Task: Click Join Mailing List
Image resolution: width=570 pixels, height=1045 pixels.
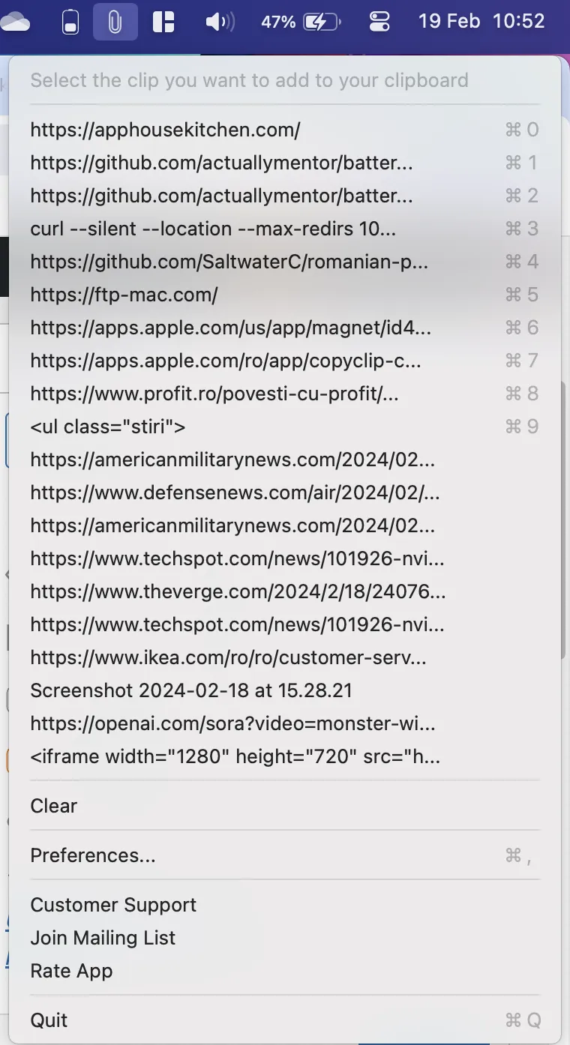Action: pos(285,938)
